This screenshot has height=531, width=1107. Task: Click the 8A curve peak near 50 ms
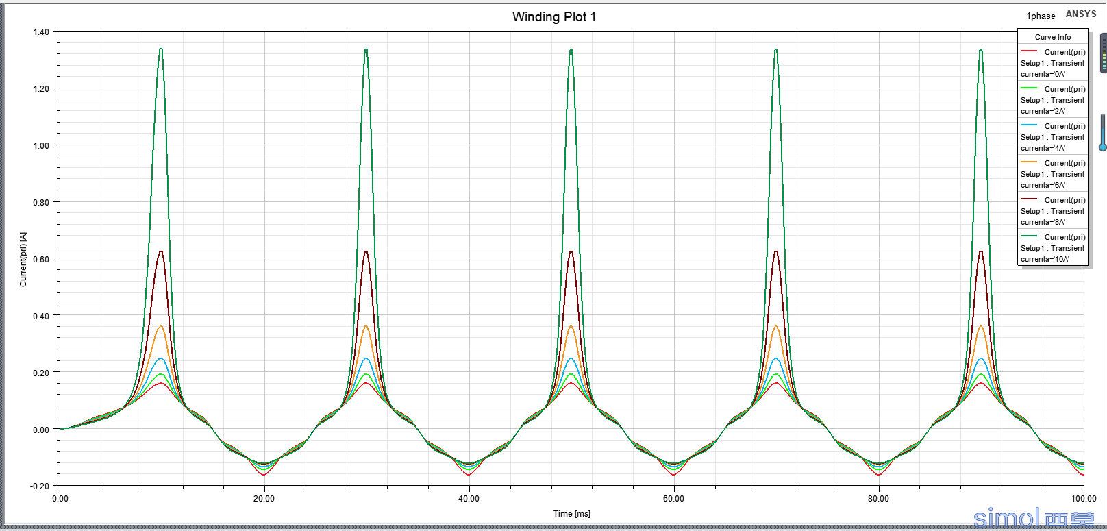coord(571,251)
